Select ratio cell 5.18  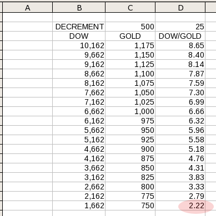[180, 149]
